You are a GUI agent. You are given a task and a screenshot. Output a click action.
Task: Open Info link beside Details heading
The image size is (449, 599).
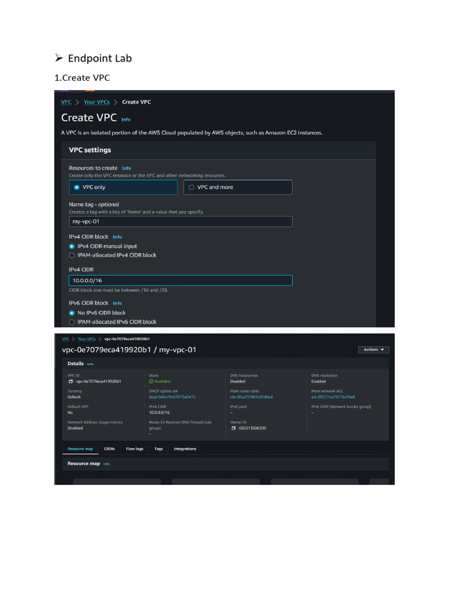click(90, 364)
